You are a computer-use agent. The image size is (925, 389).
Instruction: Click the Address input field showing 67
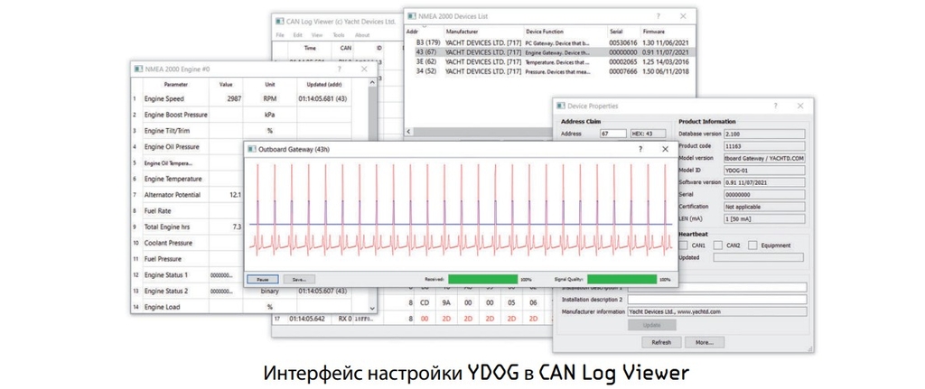[x=612, y=134]
